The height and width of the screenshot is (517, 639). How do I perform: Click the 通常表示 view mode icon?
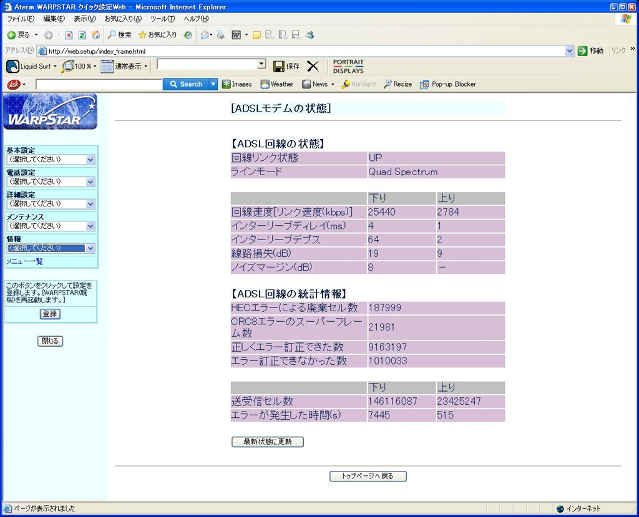[107, 66]
